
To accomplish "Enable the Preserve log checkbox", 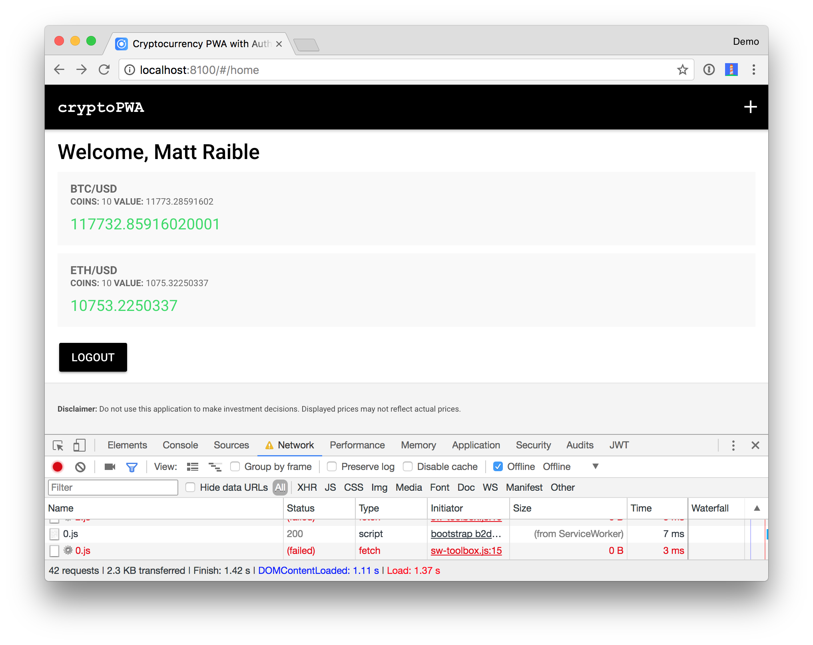I will (x=332, y=467).
